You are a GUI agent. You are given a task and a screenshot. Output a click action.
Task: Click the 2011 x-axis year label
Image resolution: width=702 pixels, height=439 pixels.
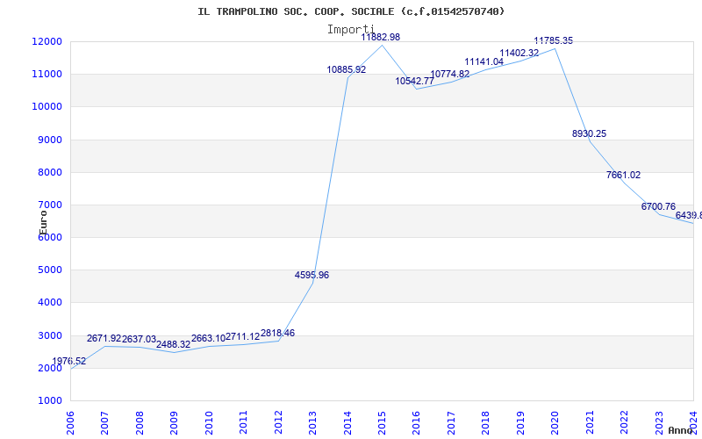244,422
